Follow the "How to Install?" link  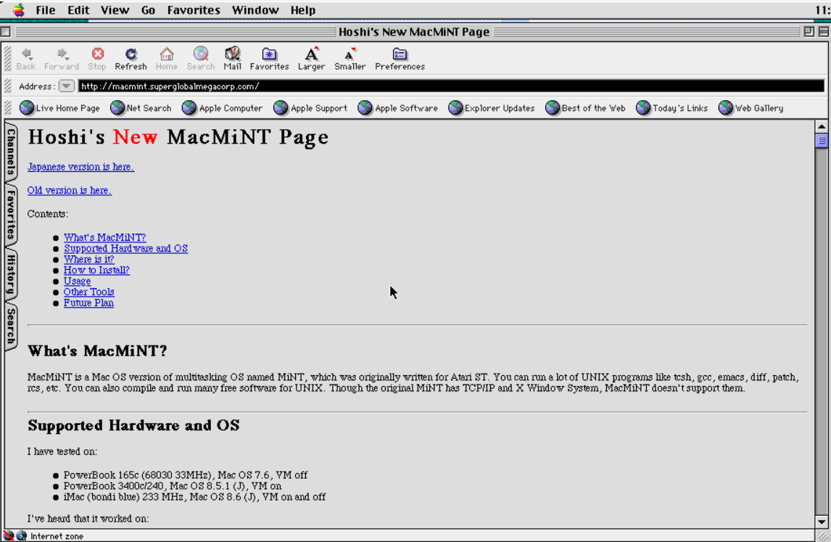tap(96, 270)
